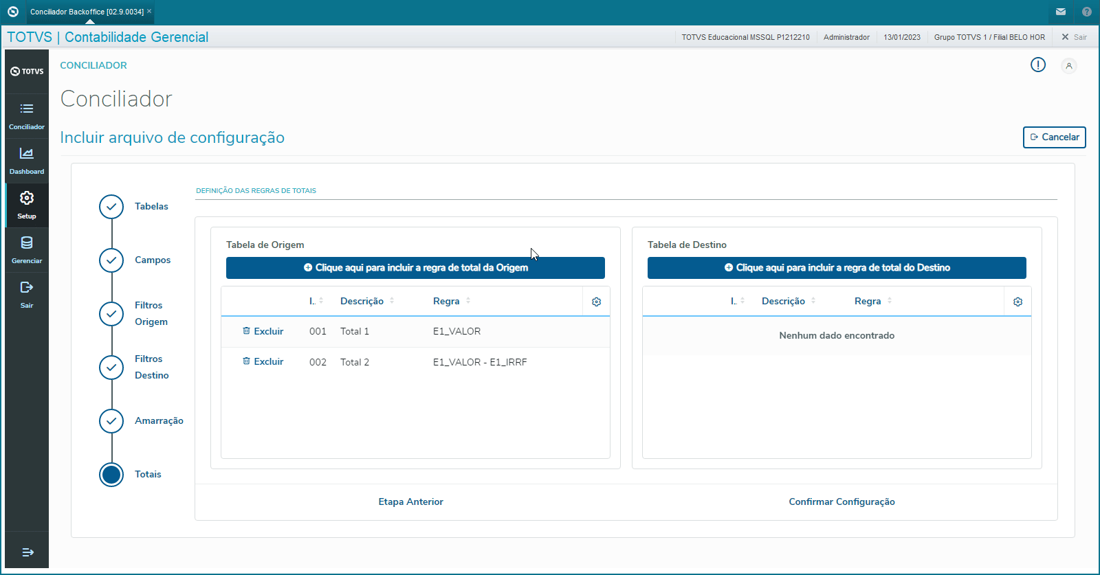Image resolution: width=1100 pixels, height=575 pixels.
Task: Click TOTVS Educacional MSSQL P1212210
Action: tap(745, 37)
